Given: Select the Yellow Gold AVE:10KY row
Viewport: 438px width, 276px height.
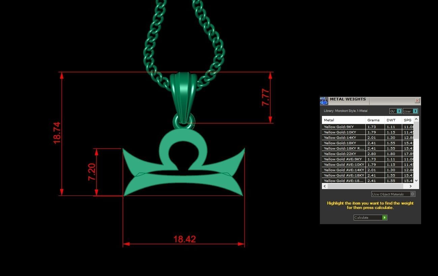Looking at the screenshot, I should 368,164.
